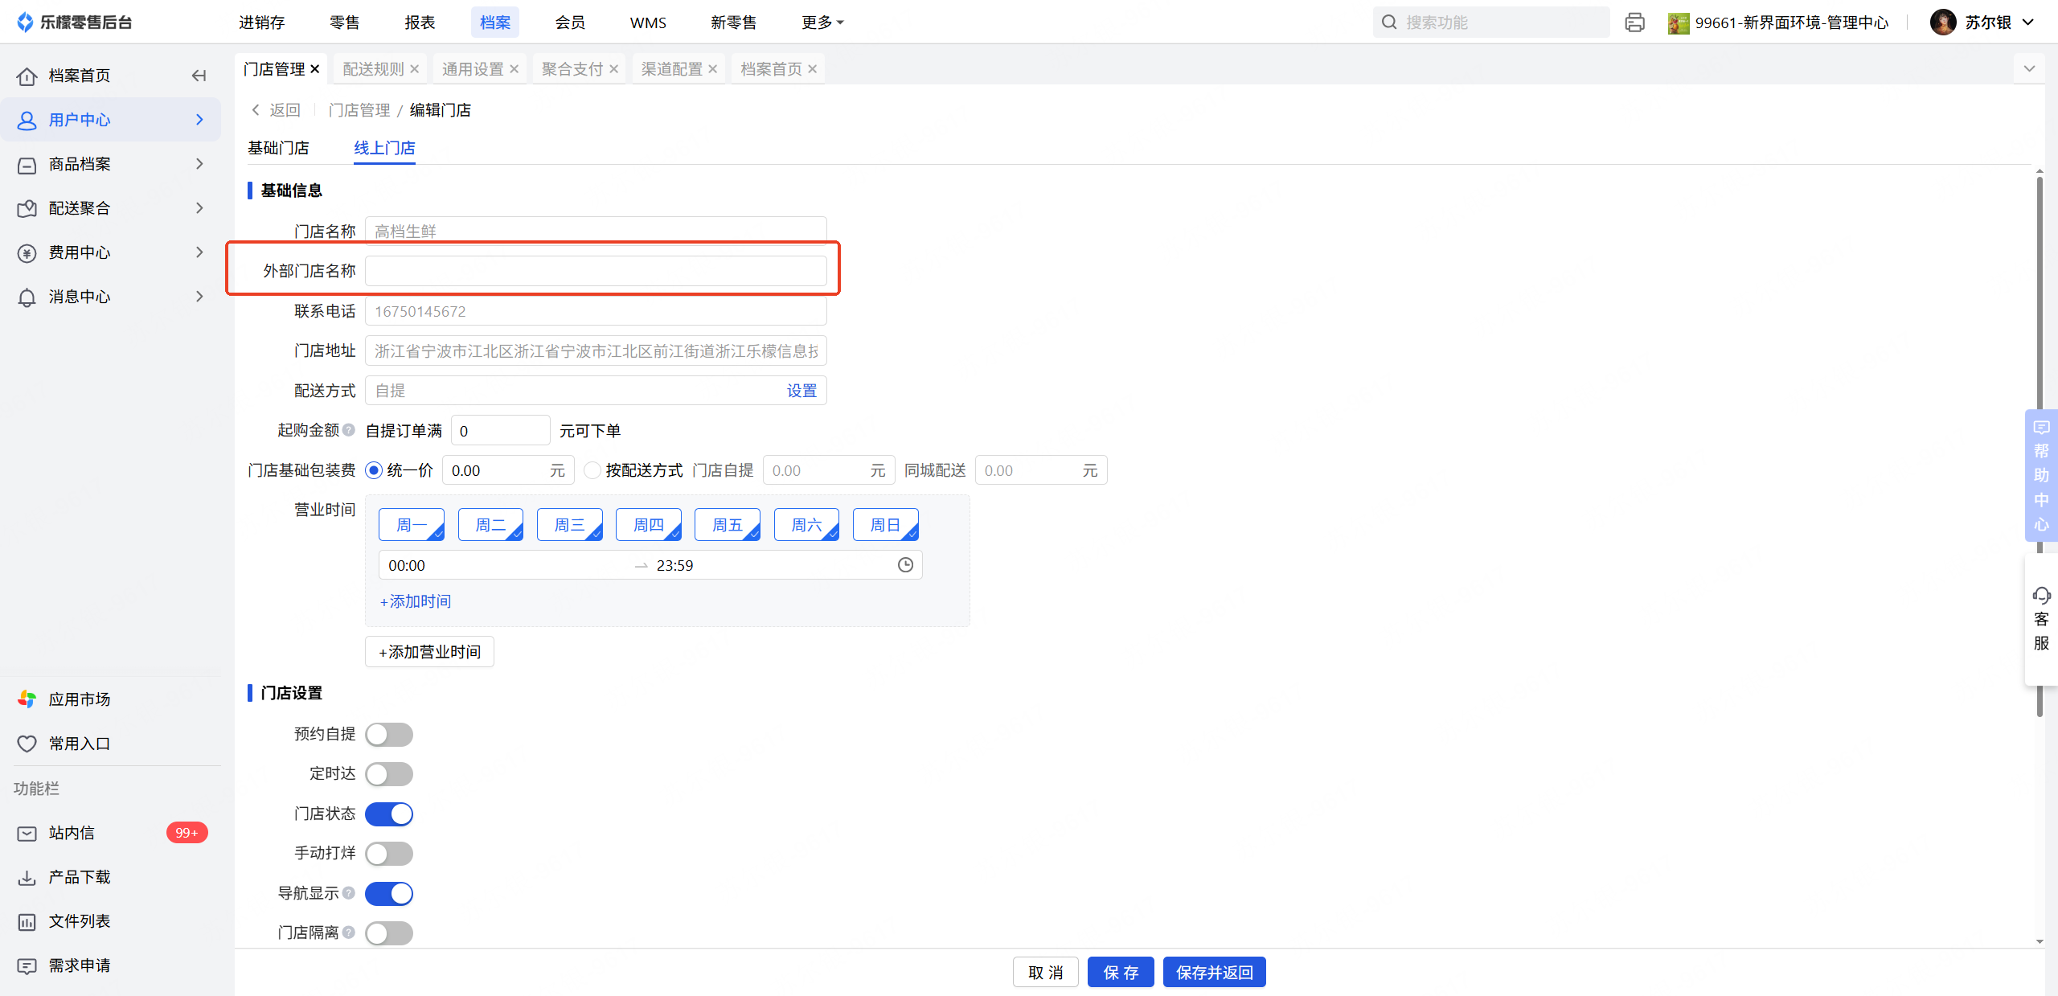Close the 配送规则 tab
2058x996 pixels.
[x=415, y=69]
